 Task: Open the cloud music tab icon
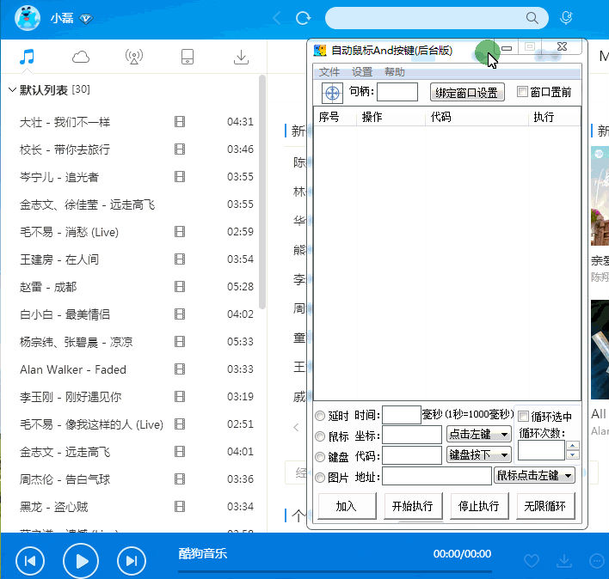81,57
